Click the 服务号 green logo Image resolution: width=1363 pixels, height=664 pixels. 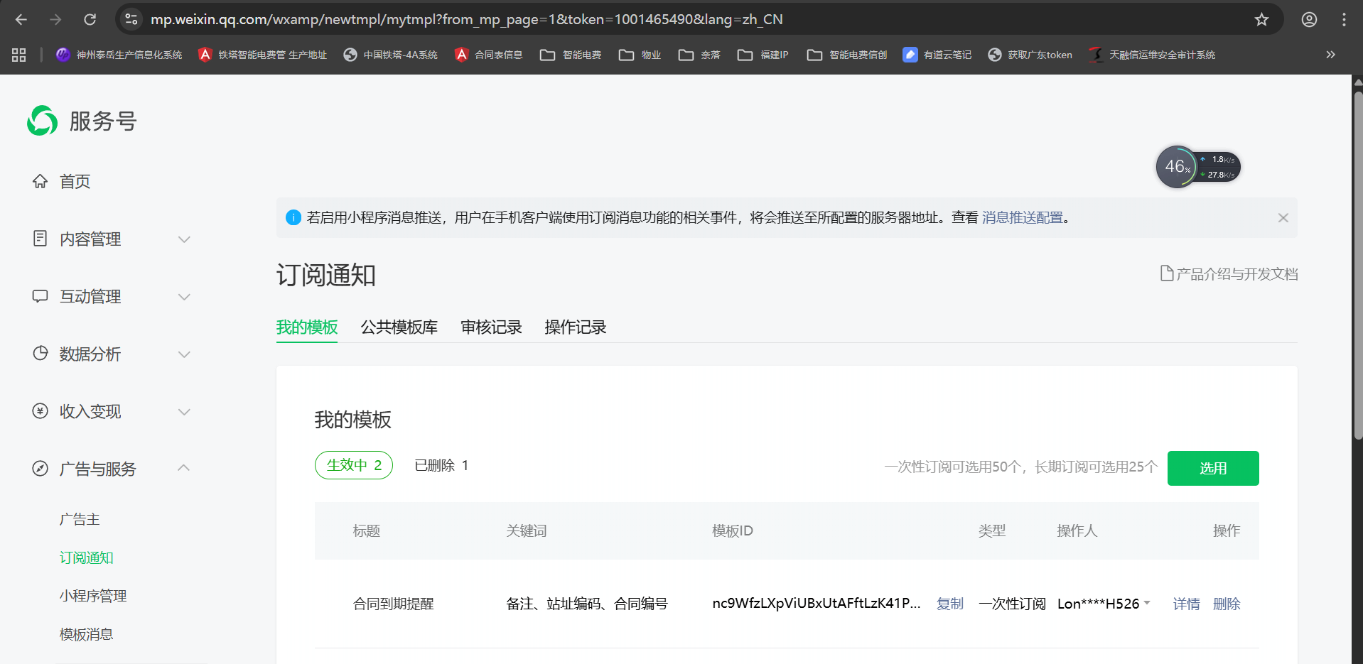[x=43, y=121]
